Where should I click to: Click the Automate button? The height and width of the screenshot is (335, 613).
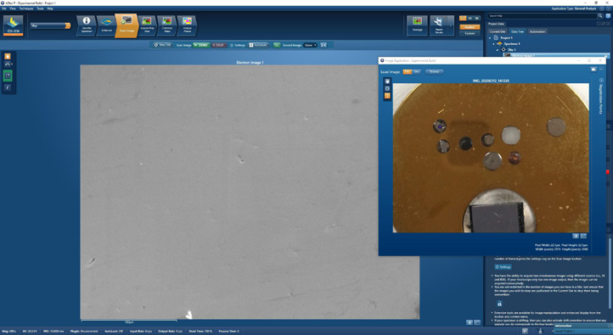coord(258,45)
